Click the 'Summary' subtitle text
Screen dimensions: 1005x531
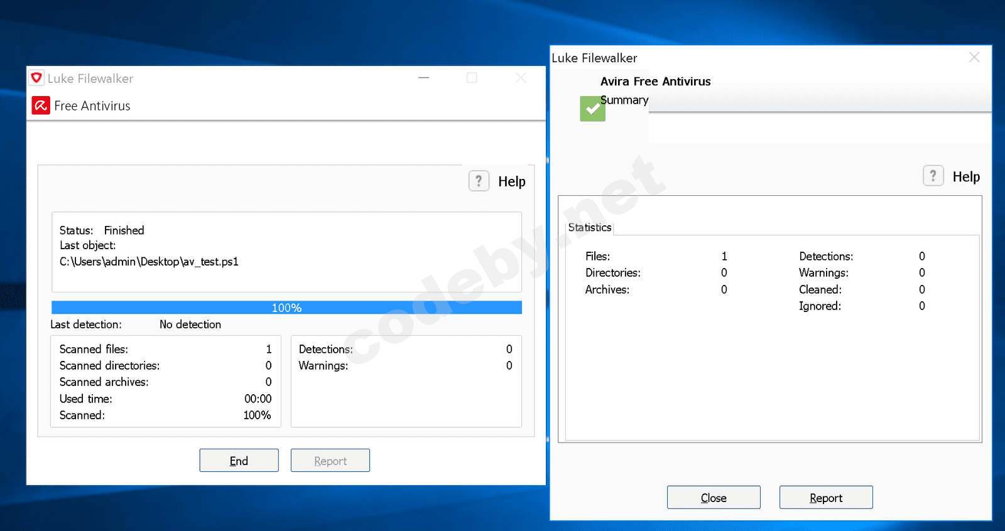pos(624,100)
